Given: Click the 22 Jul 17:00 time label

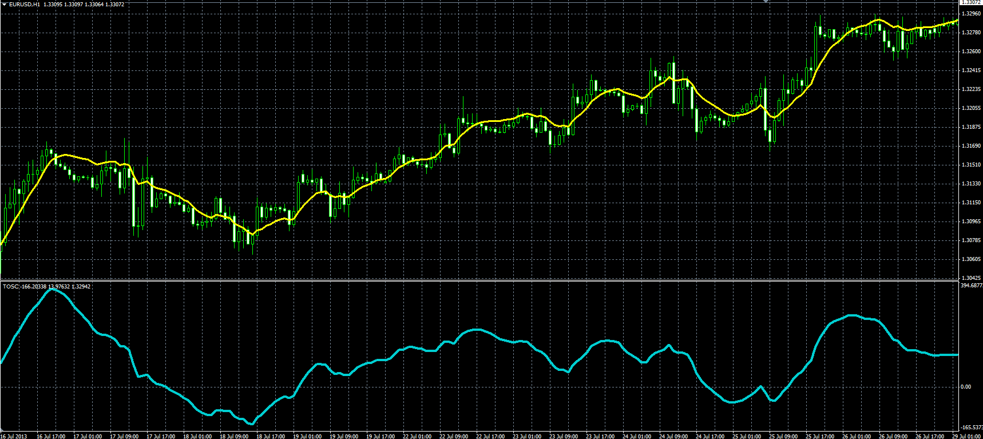Looking at the screenshot, I should pos(490,436).
